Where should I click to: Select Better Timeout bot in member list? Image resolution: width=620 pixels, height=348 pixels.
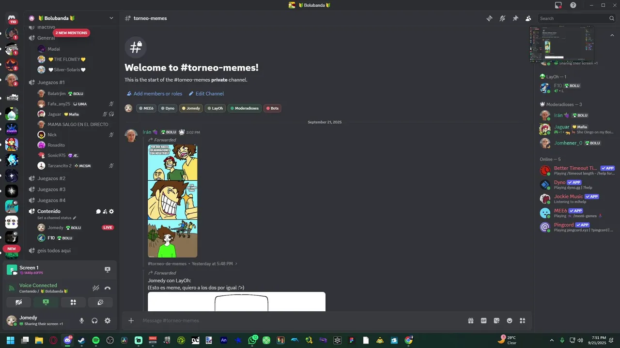pos(576,170)
